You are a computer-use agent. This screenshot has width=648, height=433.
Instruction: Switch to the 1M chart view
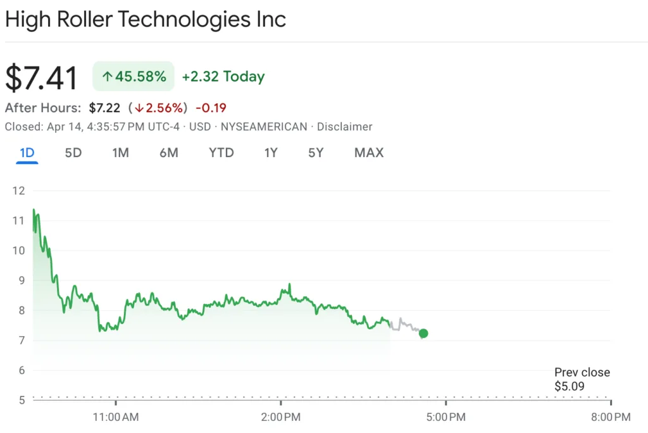tap(120, 153)
